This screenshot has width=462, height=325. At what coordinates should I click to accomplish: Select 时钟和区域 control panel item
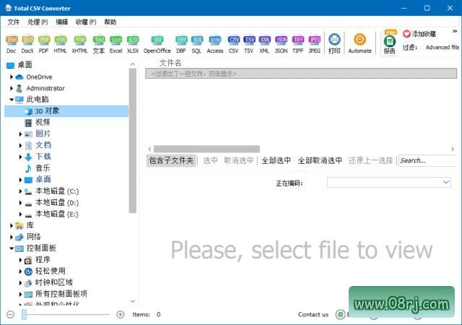click(x=53, y=282)
